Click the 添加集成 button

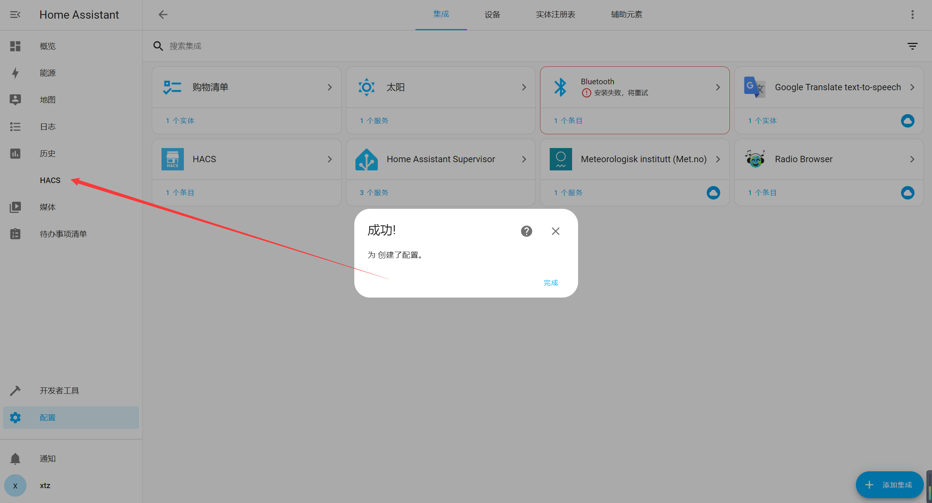click(889, 485)
